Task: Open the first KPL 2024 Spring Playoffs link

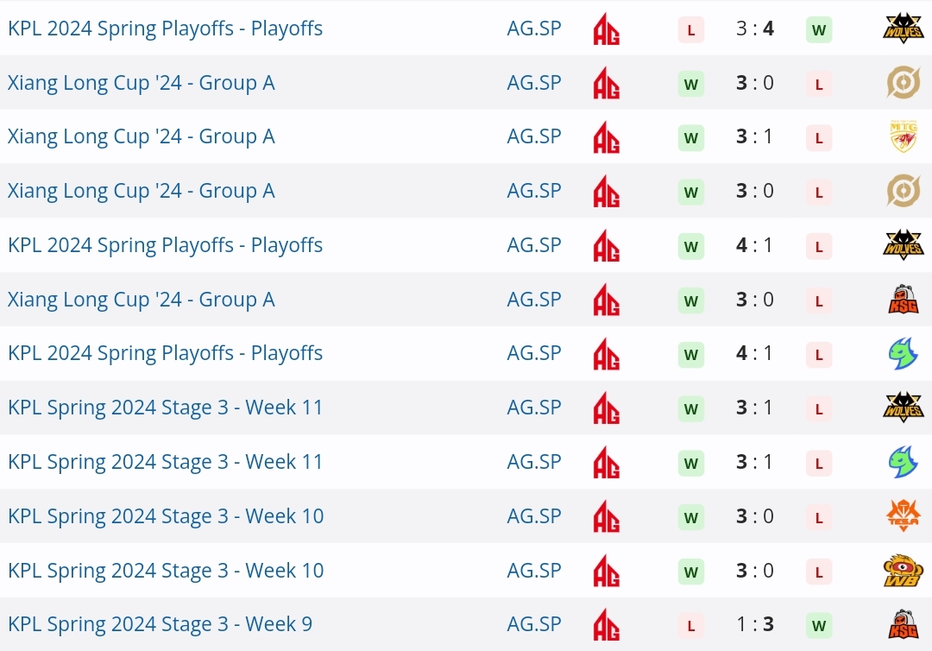Action: pyautogui.click(x=165, y=28)
